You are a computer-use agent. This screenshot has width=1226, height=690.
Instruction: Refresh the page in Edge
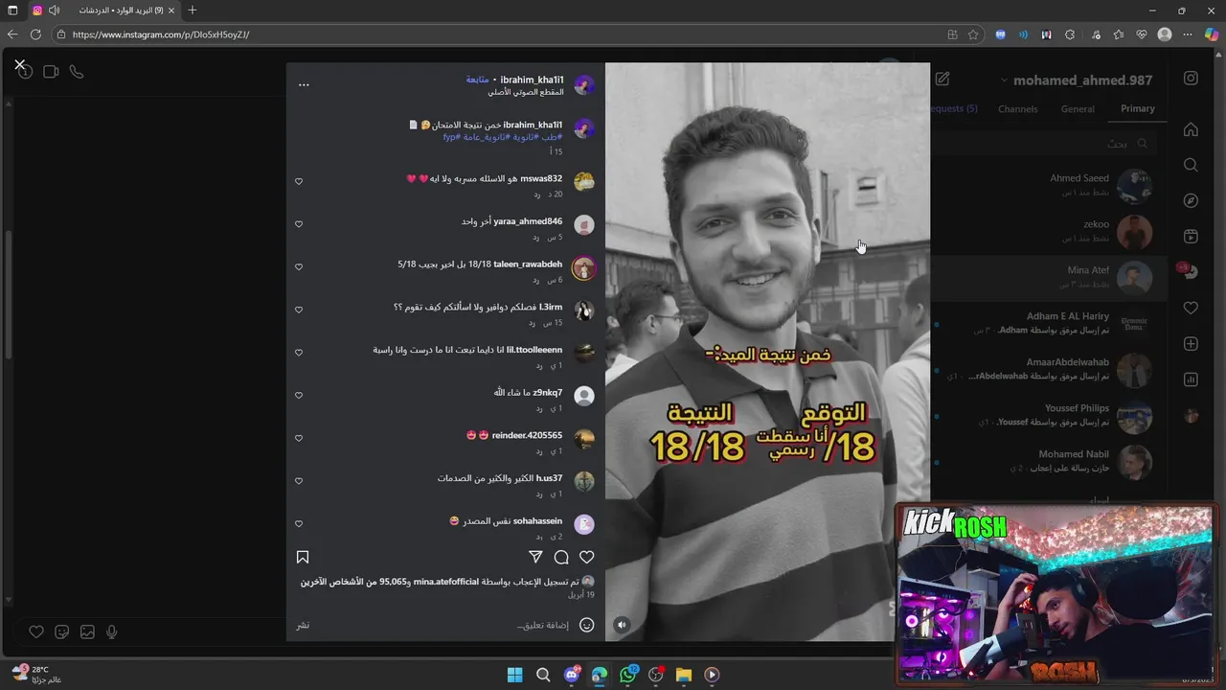click(35, 34)
